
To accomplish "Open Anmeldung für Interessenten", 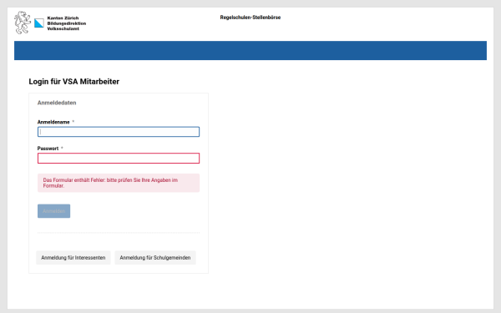I will (x=73, y=258).
